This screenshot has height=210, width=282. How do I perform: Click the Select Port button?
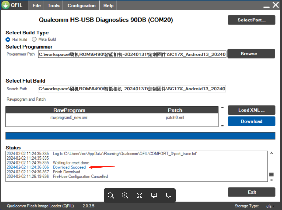[x=251, y=20]
